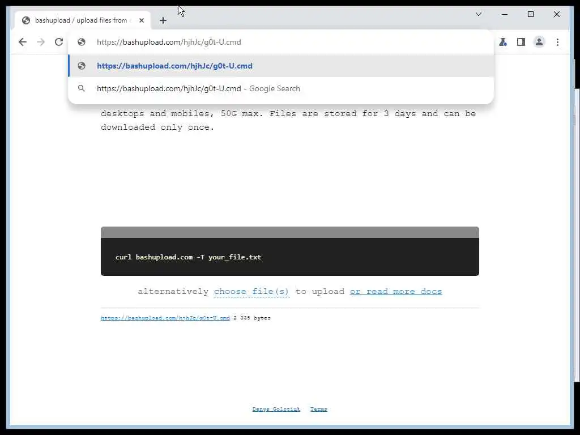The height and width of the screenshot is (435, 580).
Task: Click the globe icon in address bar
Action: 82,42
